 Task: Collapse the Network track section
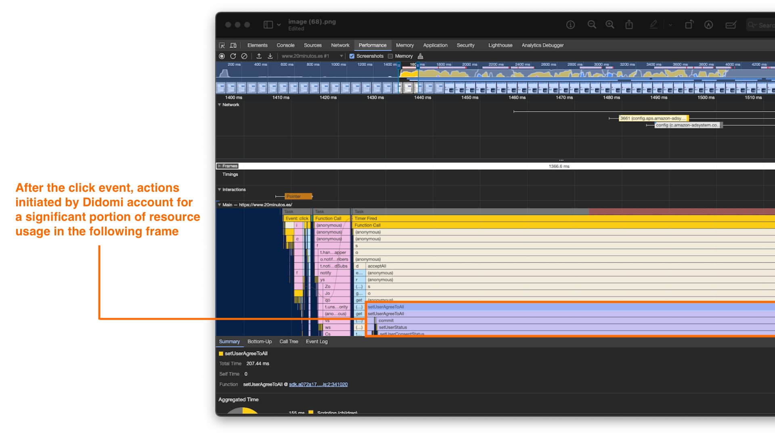click(220, 105)
